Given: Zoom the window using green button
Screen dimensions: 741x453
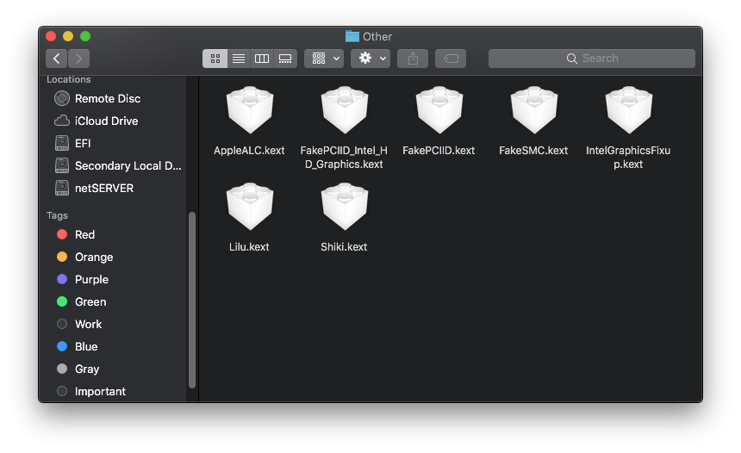Looking at the screenshot, I should click(85, 36).
